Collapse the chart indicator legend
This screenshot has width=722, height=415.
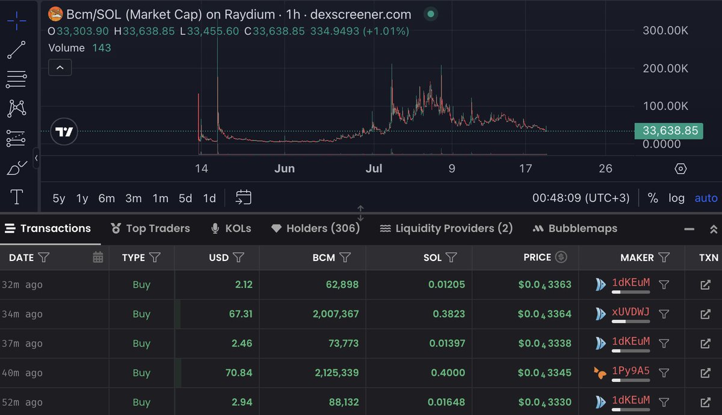pos(60,67)
